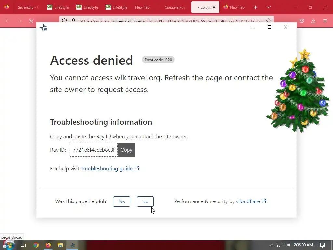Image resolution: width=333 pixels, height=250 pixels.
Task: Open File Explorer from the taskbar
Action: (x=60, y=245)
